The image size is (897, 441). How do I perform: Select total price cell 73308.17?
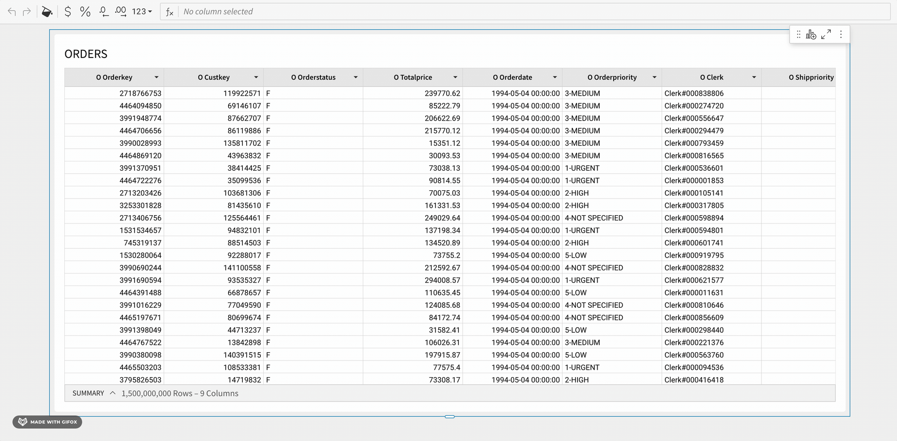(413, 380)
